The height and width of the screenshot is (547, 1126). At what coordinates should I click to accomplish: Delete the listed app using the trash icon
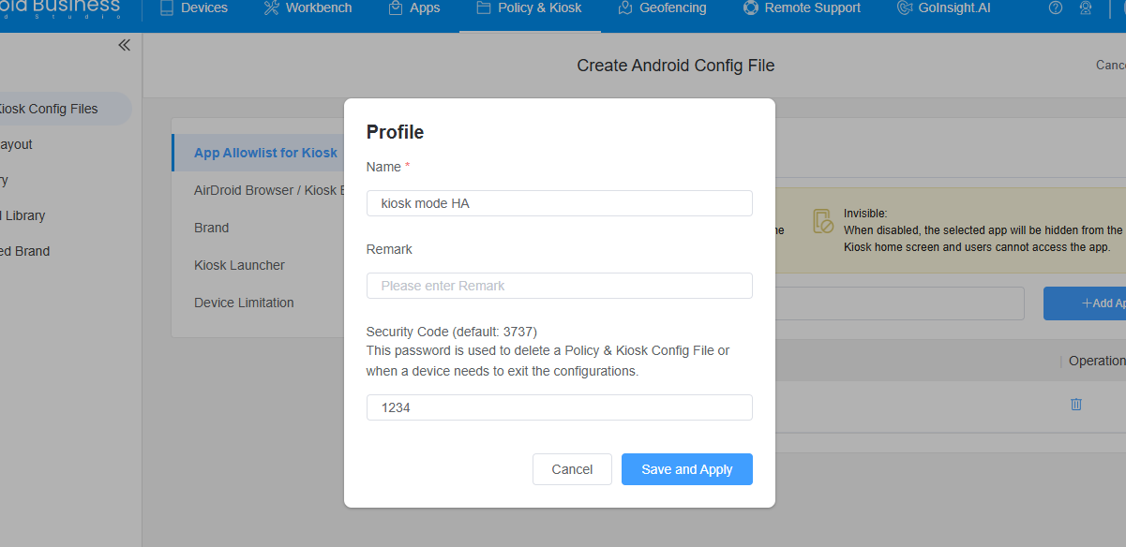click(1076, 404)
